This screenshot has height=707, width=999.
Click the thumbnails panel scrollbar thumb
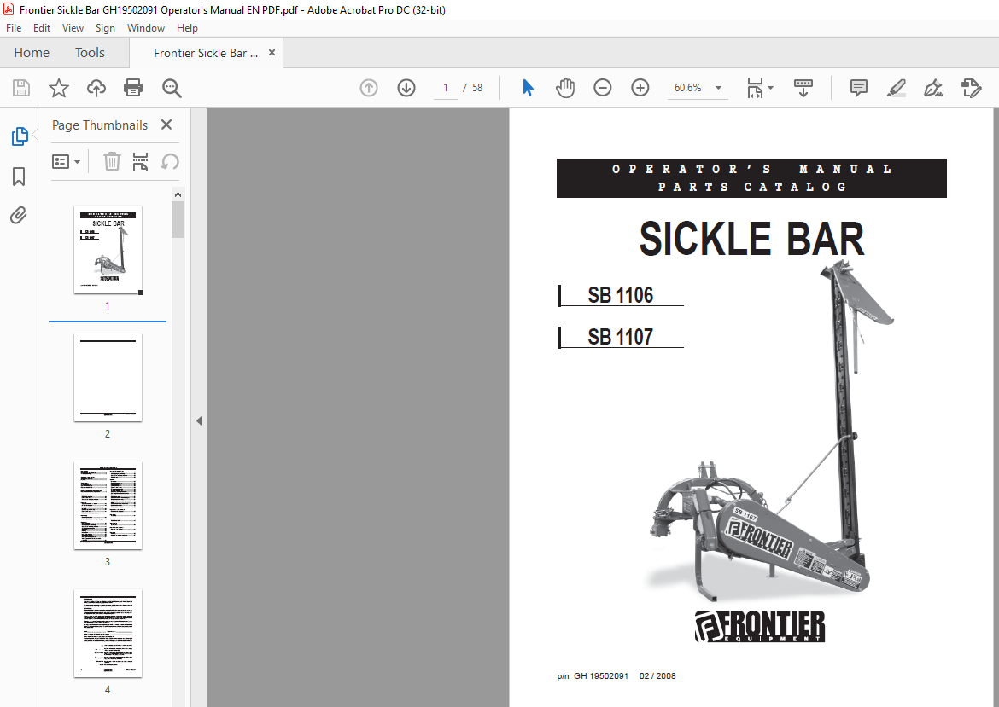click(x=178, y=219)
